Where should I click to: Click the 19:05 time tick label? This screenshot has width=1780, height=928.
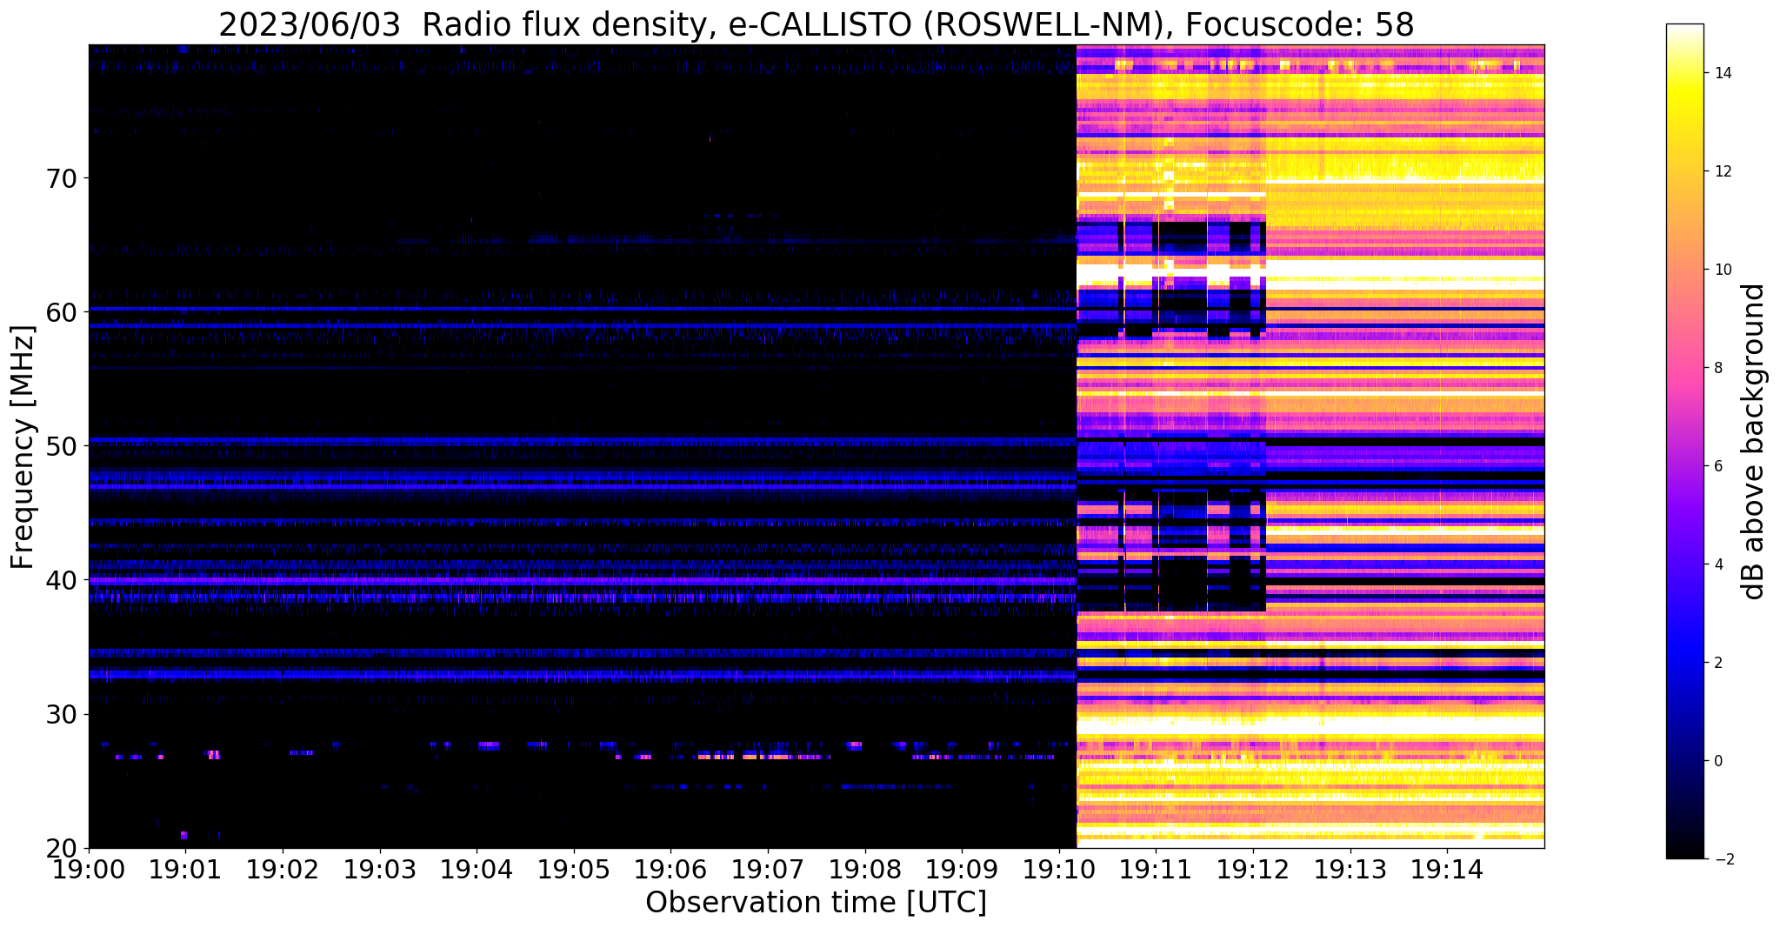[x=574, y=869]
